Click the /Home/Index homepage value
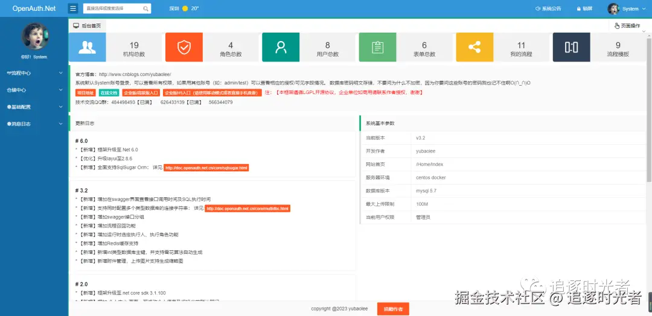Screen dimensions: 652x316 pos(430,164)
